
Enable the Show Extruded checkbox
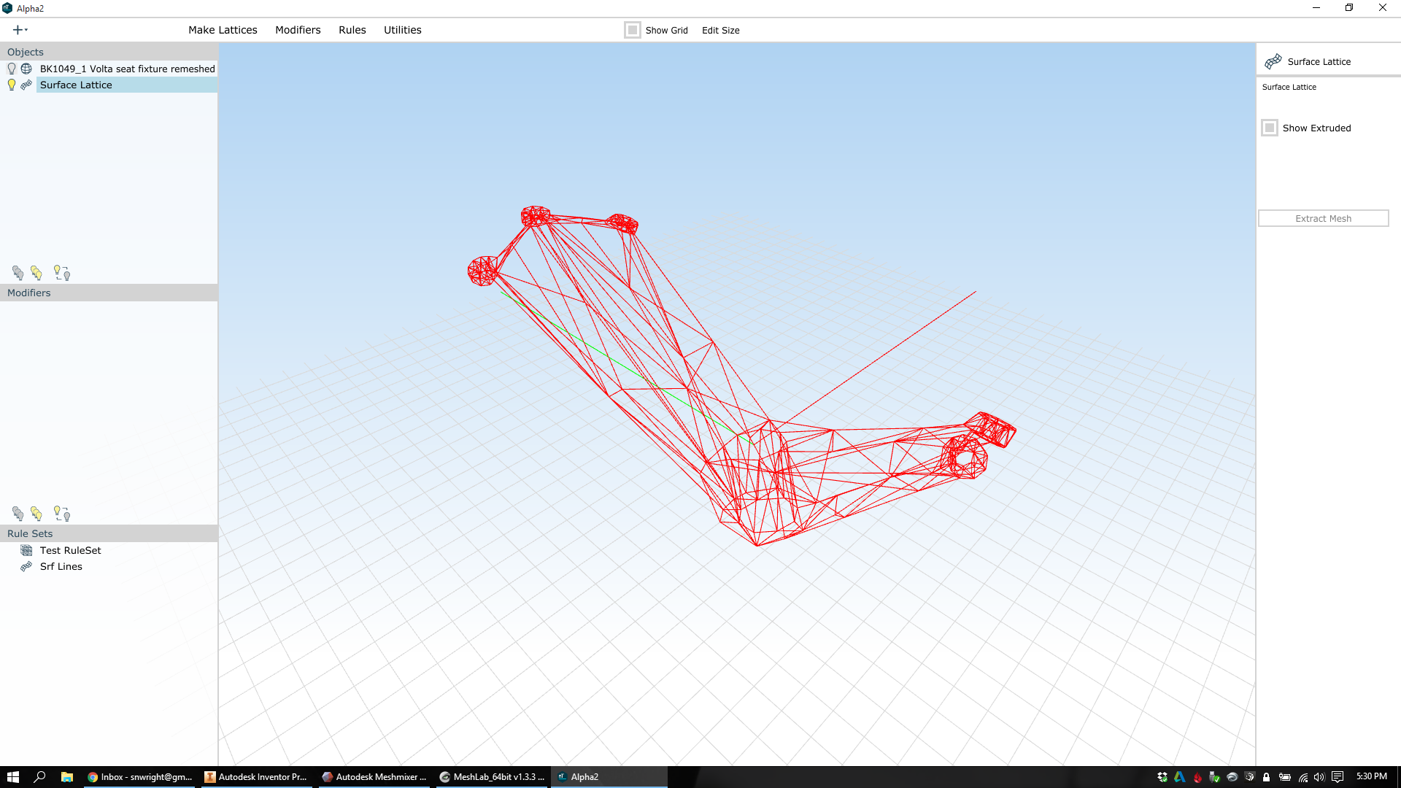coord(1270,128)
